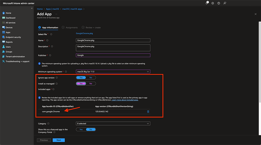Show info for Included apps
The image size is (261, 145).
tap(54, 89)
